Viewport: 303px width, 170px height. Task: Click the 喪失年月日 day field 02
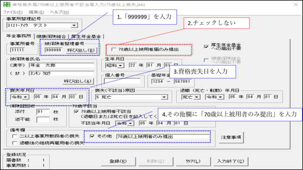click(73, 97)
